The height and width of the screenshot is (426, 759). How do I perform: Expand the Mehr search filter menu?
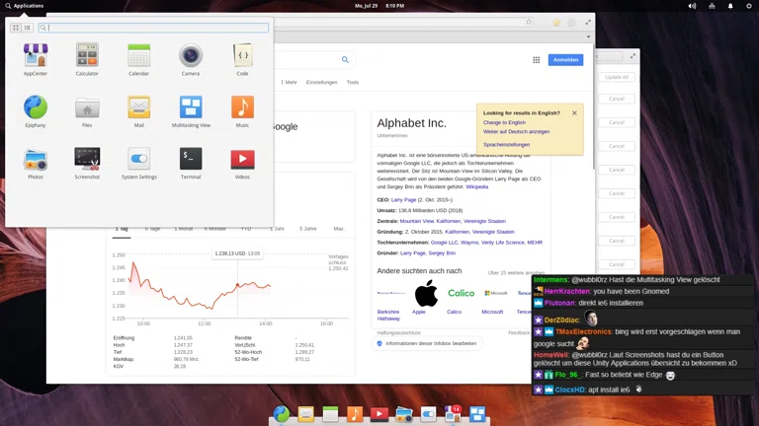(x=289, y=82)
